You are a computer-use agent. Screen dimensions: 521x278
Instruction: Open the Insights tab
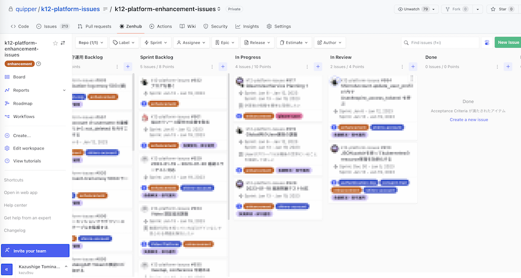click(x=247, y=26)
